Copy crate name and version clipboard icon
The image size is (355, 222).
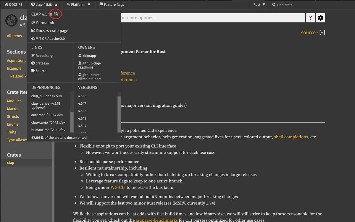56,14
